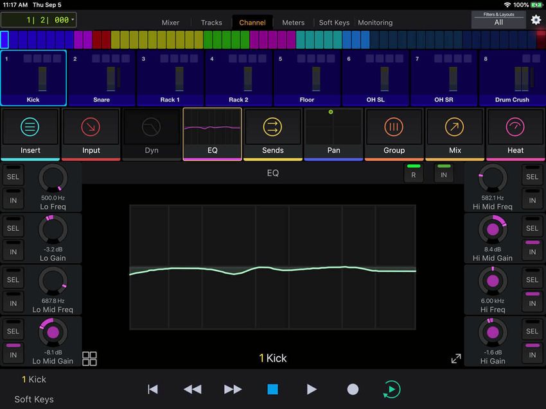Click the fast forward transport button

pos(233,389)
